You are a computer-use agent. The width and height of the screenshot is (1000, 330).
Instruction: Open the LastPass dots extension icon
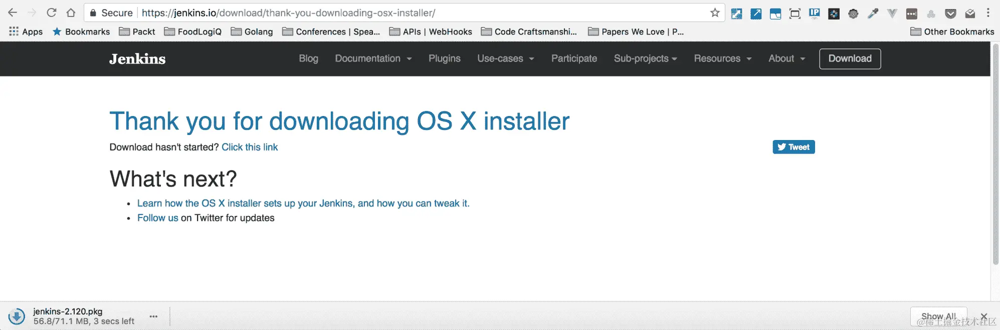pos(912,13)
